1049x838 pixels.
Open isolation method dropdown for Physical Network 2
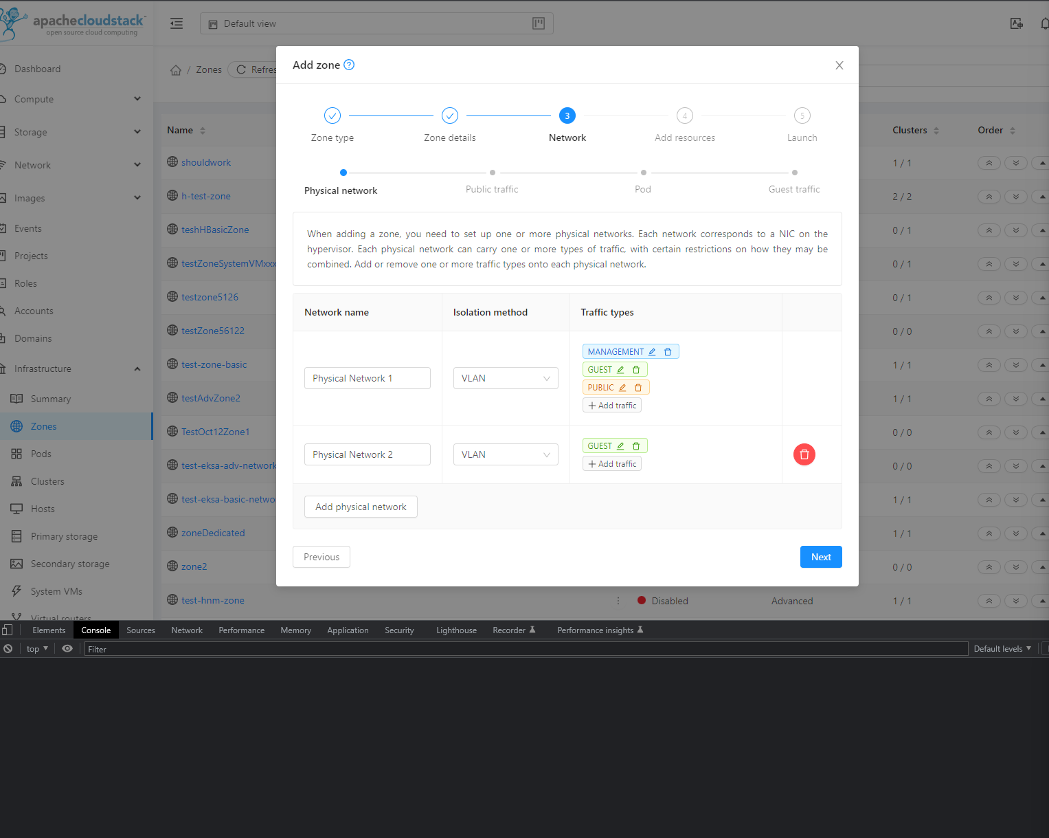[x=506, y=454]
